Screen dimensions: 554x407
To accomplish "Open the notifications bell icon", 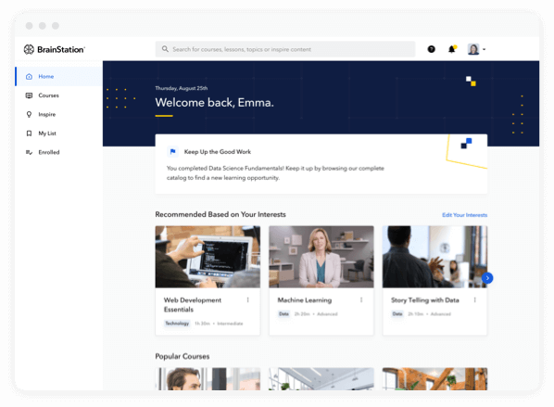I will 452,49.
